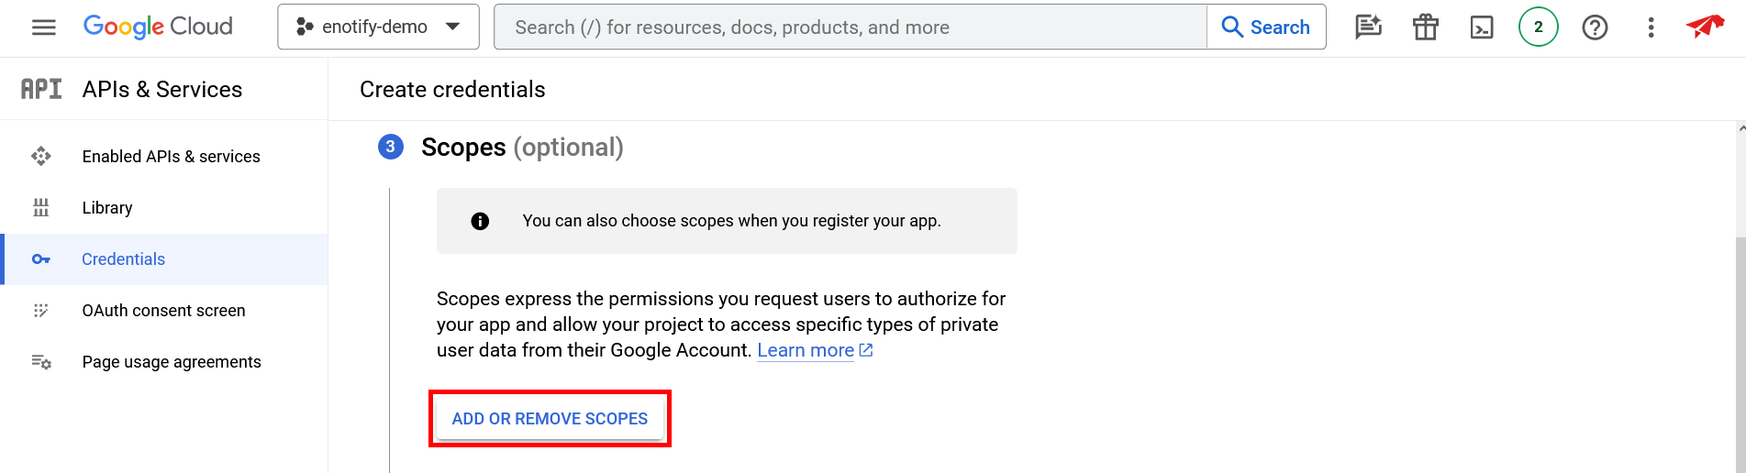Open Page usage agreements
This screenshot has width=1746, height=473.
click(172, 362)
